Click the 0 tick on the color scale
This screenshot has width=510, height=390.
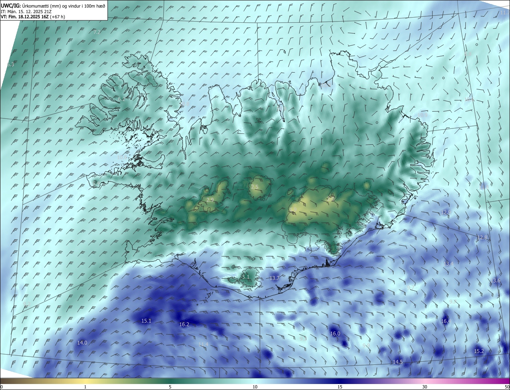(2, 387)
